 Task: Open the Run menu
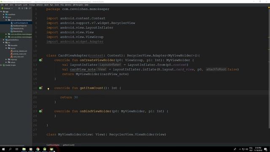click(51, 5)
